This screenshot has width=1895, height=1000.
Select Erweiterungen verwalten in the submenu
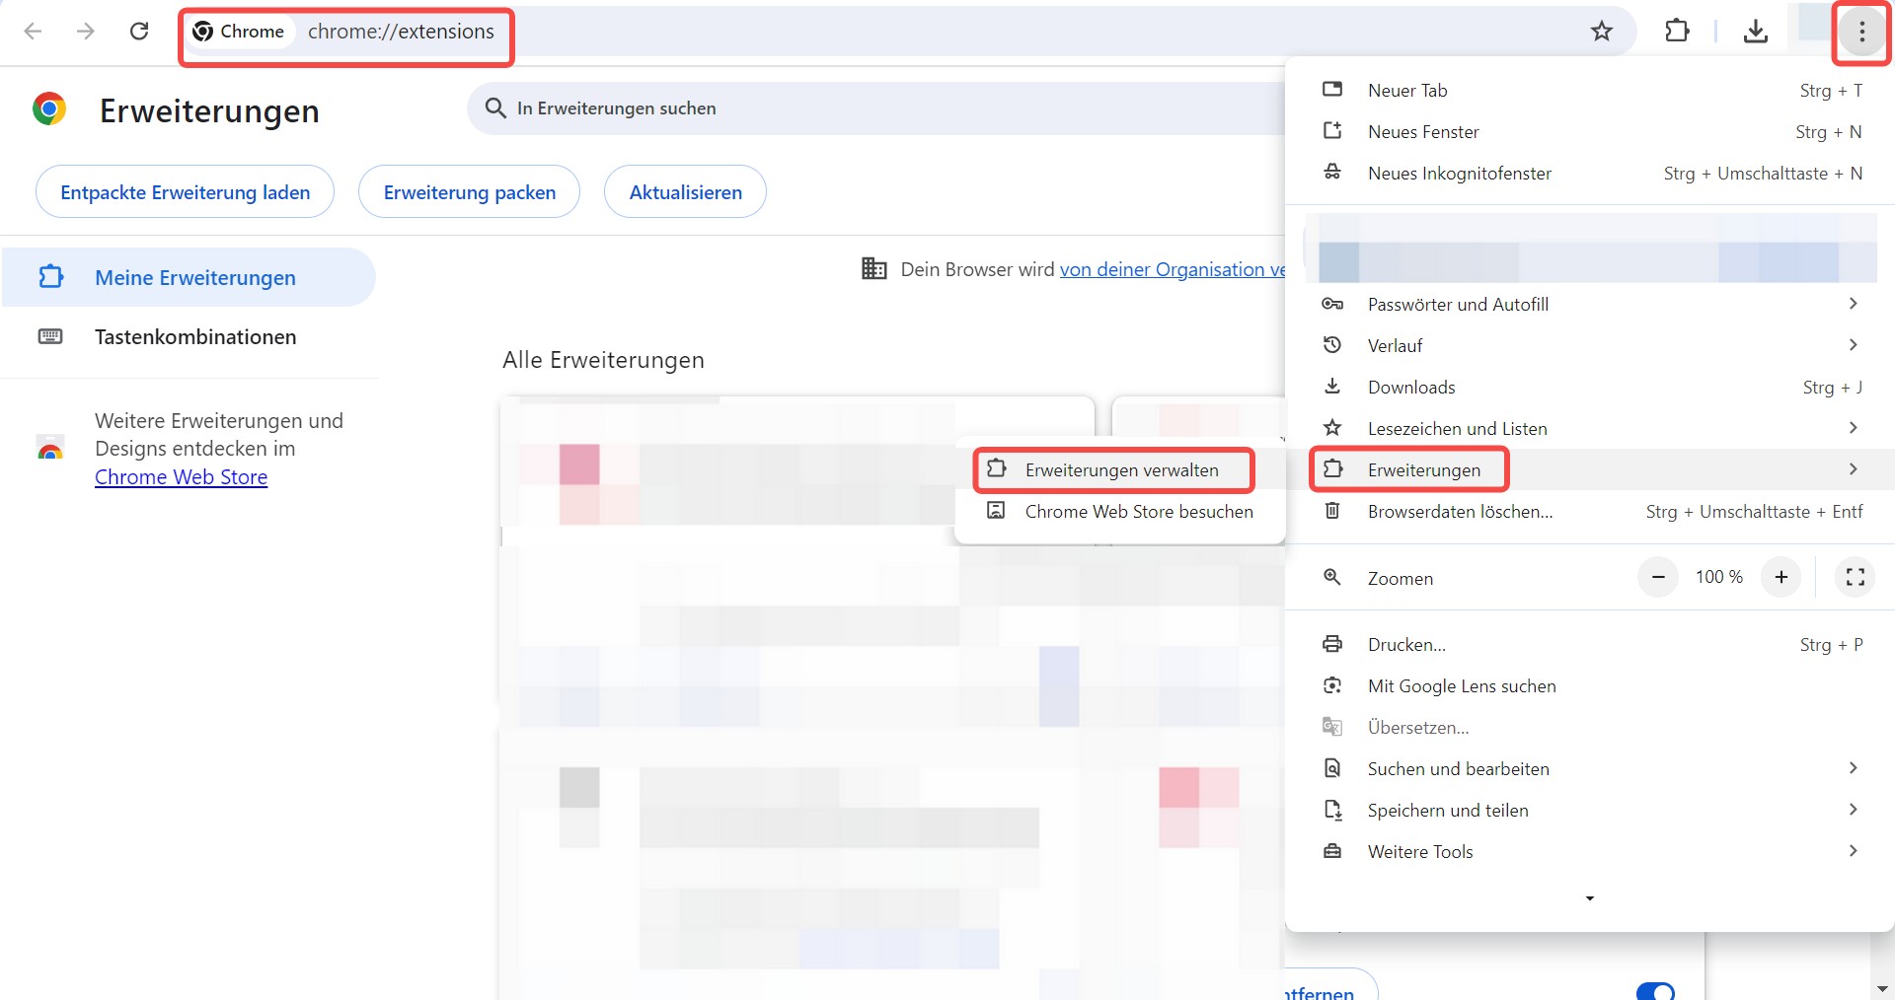pyautogui.click(x=1119, y=469)
